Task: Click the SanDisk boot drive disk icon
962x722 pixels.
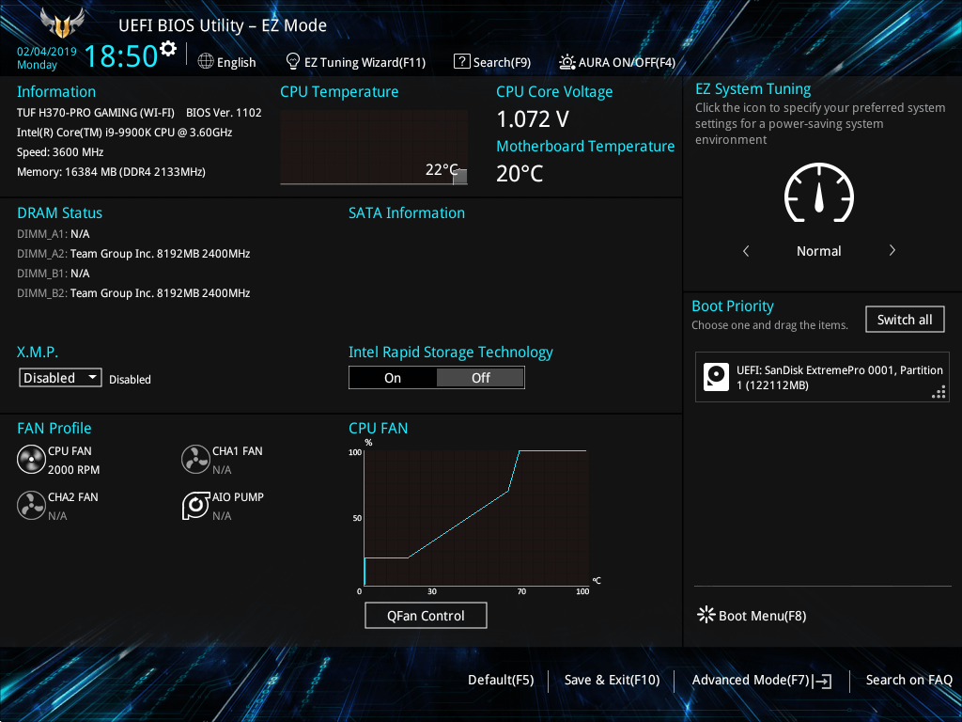Action: coord(716,377)
